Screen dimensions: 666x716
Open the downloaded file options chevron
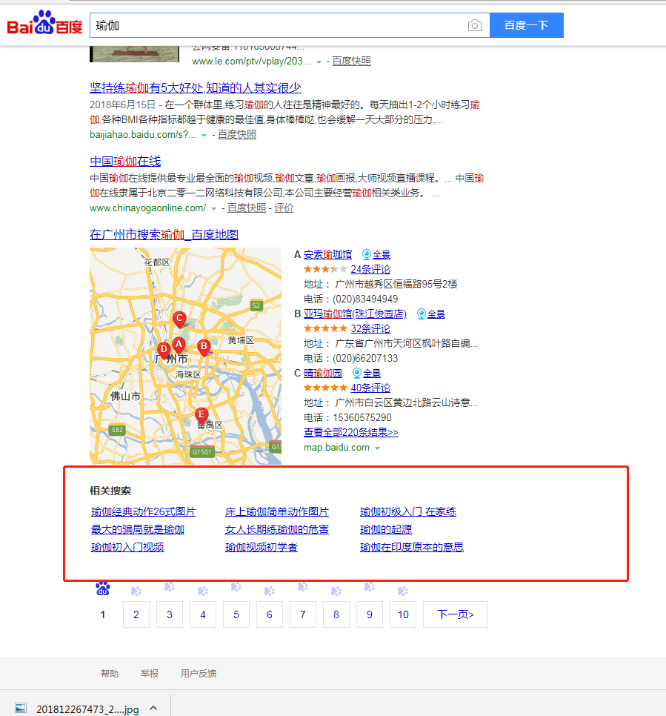pos(153,709)
